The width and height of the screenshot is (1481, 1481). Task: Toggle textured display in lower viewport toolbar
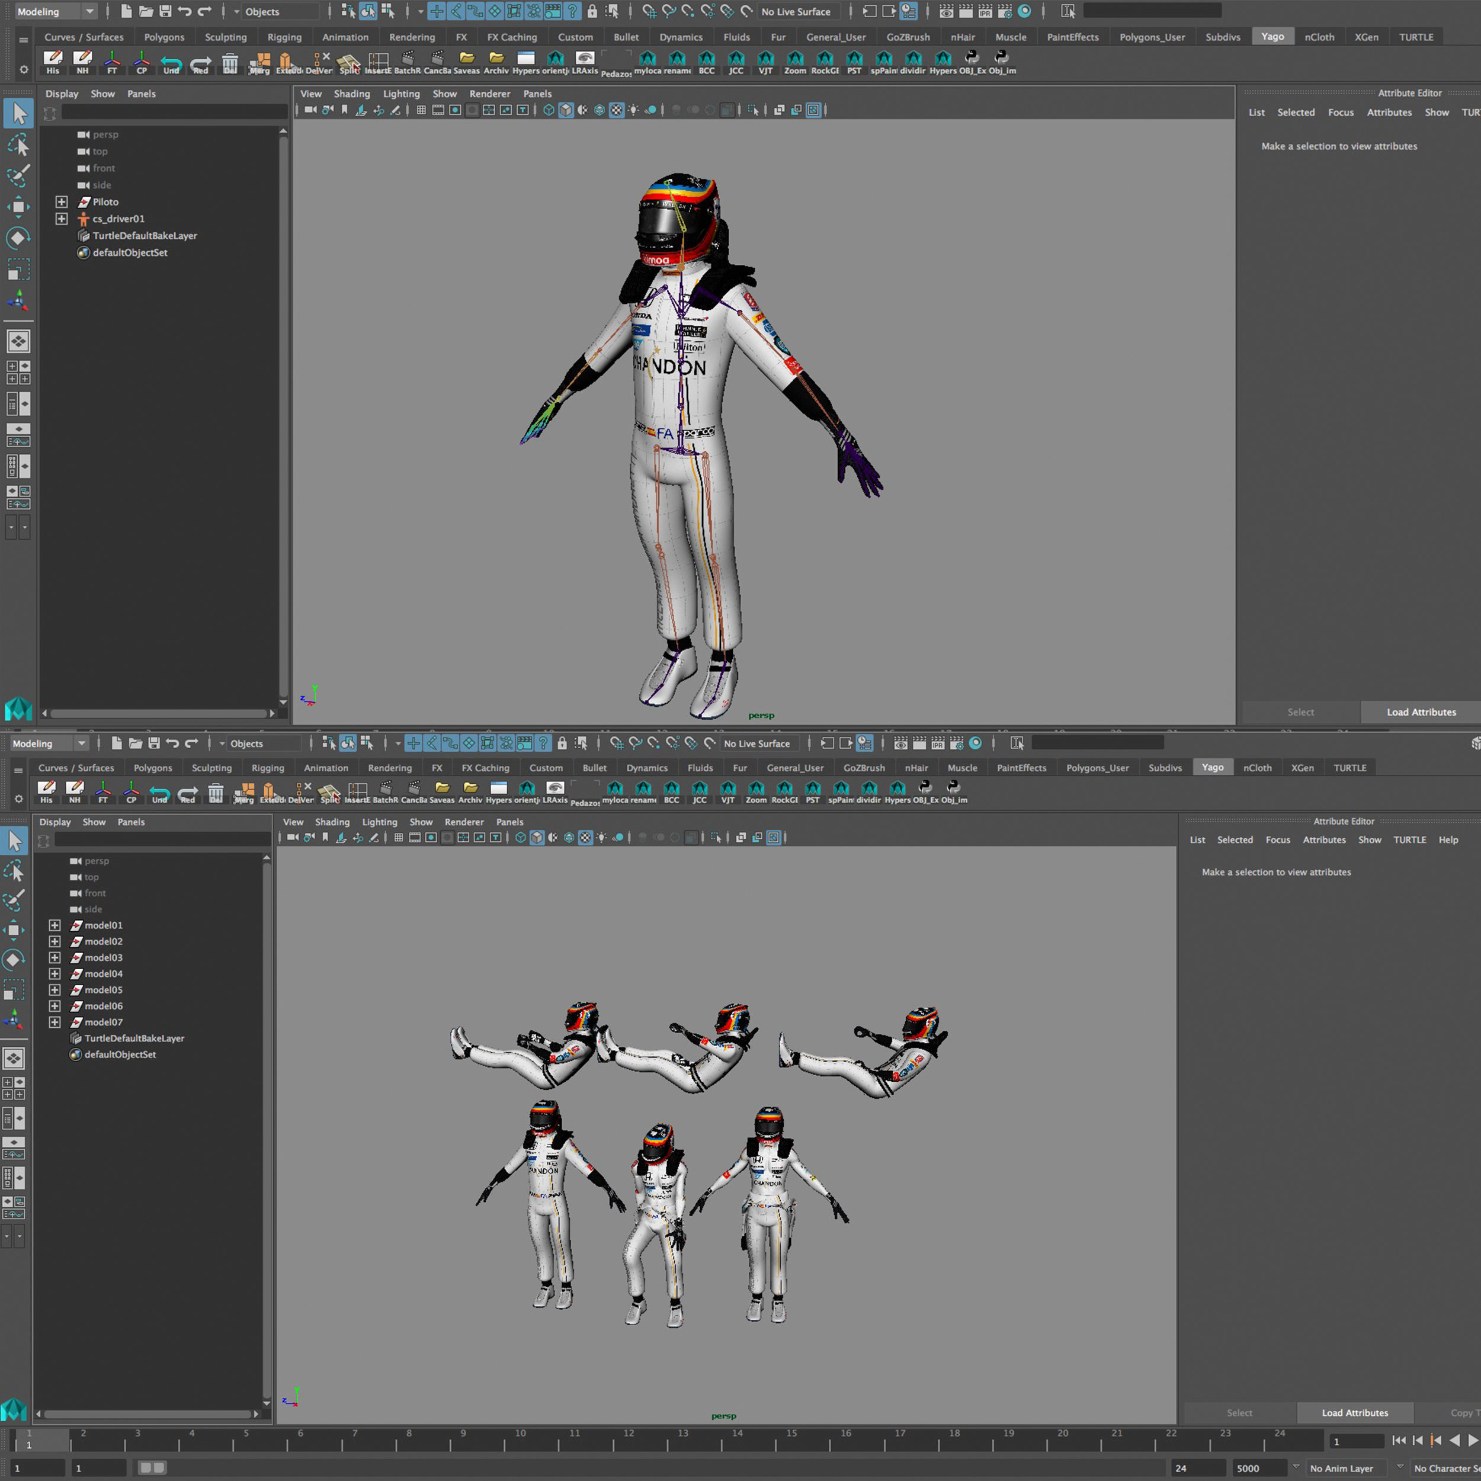point(585,838)
